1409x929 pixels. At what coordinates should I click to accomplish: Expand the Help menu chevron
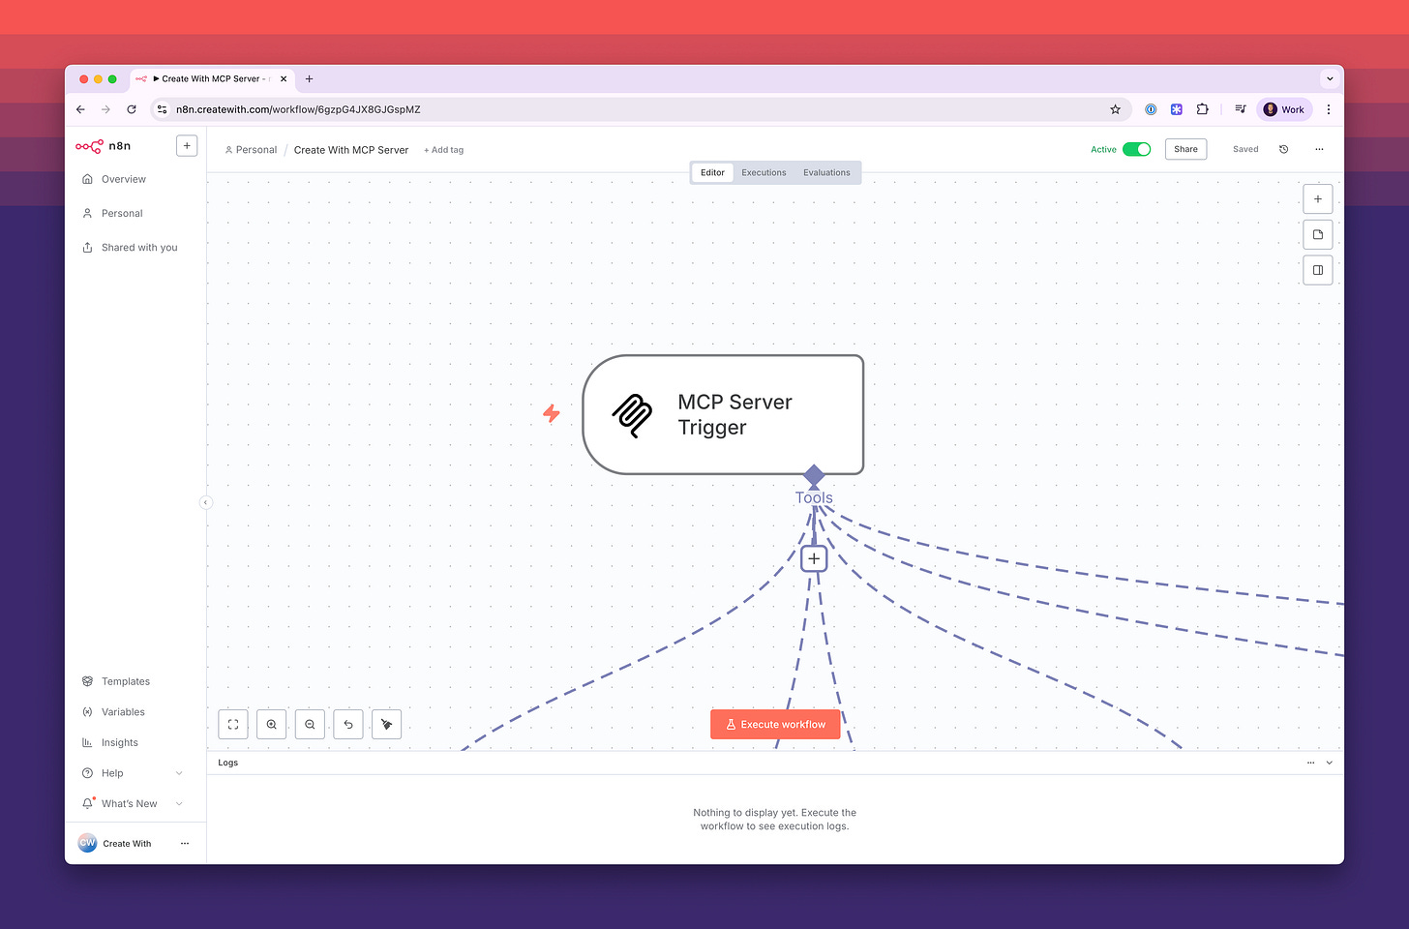click(x=179, y=773)
